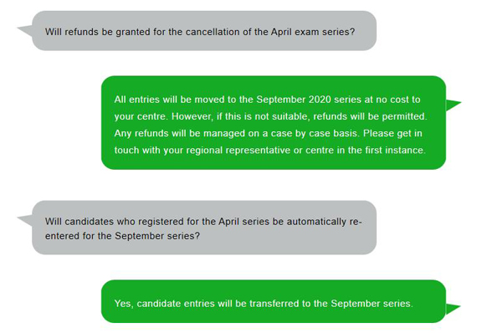Image resolution: width=477 pixels, height=333 pixels.
Task: Click the tail pointer of the last green bubble
Action: click(x=454, y=309)
